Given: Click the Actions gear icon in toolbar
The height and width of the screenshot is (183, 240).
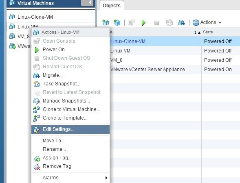Looking at the screenshot, I should click(x=196, y=23).
